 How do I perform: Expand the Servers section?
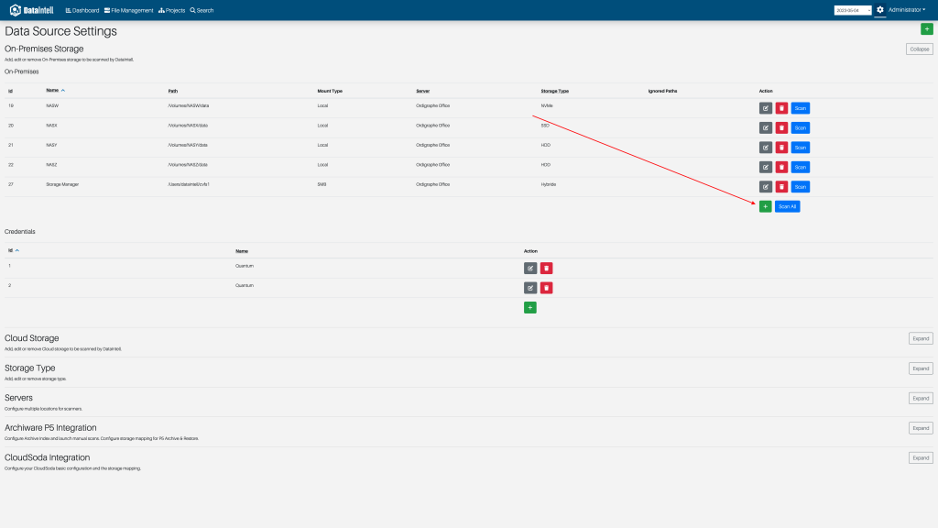click(x=921, y=398)
